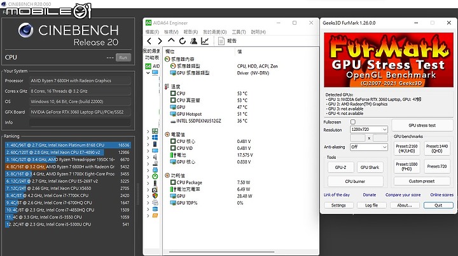The width and height of the screenshot is (458, 256).
Task: Select Windows logo node in AIDA64 tree
Action: [155, 138]
